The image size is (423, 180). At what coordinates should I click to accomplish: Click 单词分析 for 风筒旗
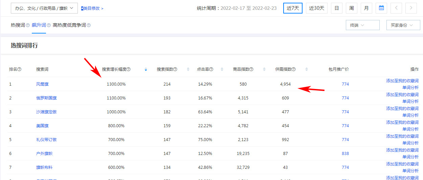(410, 88)
